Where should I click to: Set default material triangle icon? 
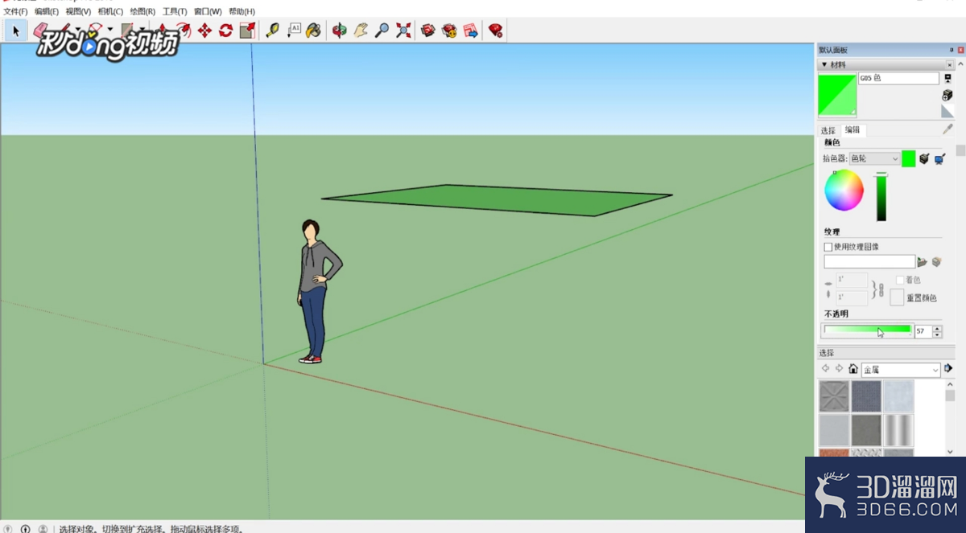pos(947,111)
